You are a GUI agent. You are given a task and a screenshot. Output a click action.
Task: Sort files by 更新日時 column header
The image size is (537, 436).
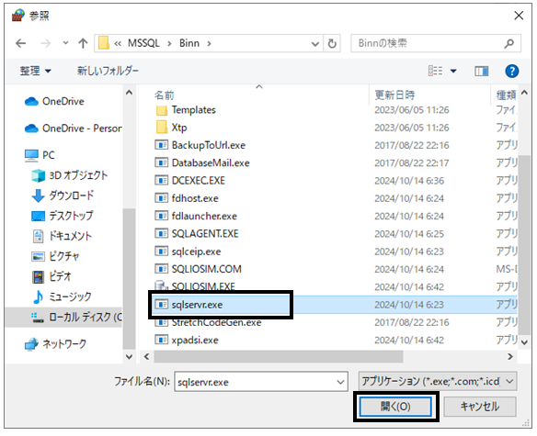coord(394,95)
